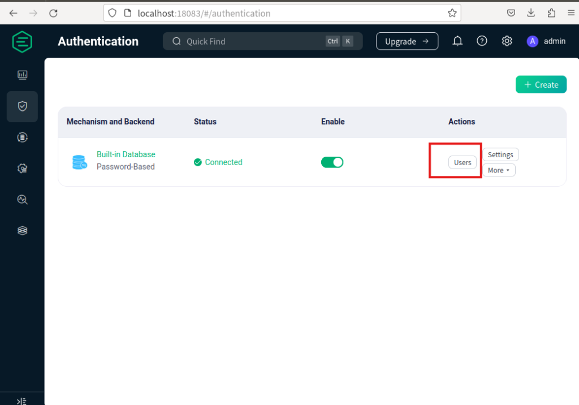Open the System layers sidebar icon

tap(22, 231)
